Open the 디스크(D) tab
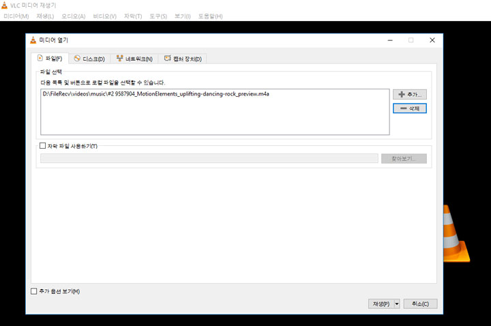 click(x=89, y=59)
